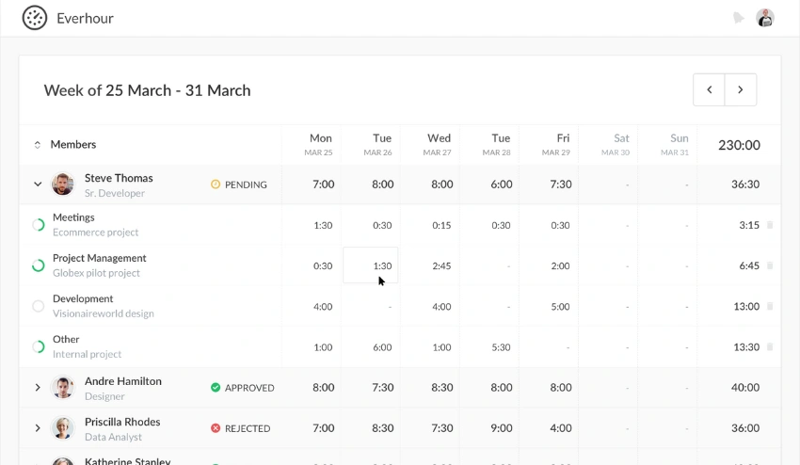Click the Visionaireworld design label
Viewport: 800px width, 465px height.
[x=104, y=313]
